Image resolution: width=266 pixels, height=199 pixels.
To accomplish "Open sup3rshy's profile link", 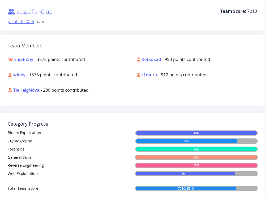I will point(24,60).
